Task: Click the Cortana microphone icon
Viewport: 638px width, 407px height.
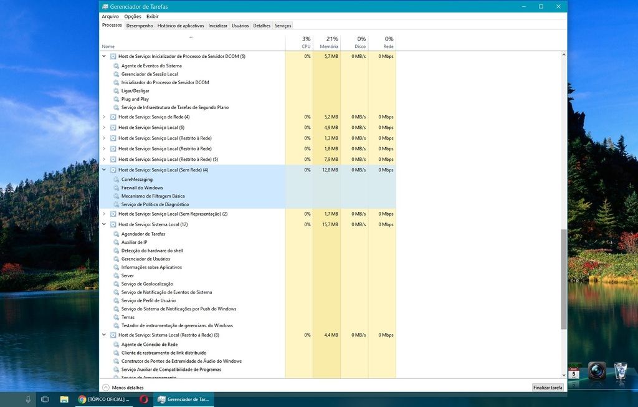Action: point(28,399)
